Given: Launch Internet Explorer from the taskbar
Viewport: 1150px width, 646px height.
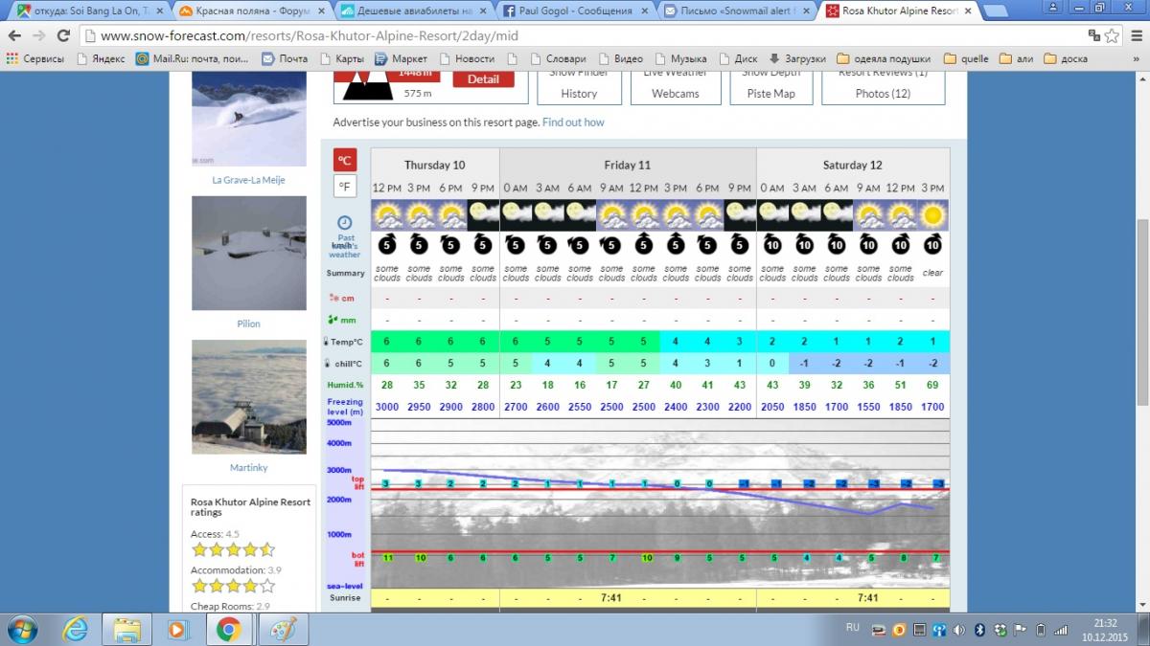Looking at the screenshot, I should pyautogui.click(x=77, y=629).
